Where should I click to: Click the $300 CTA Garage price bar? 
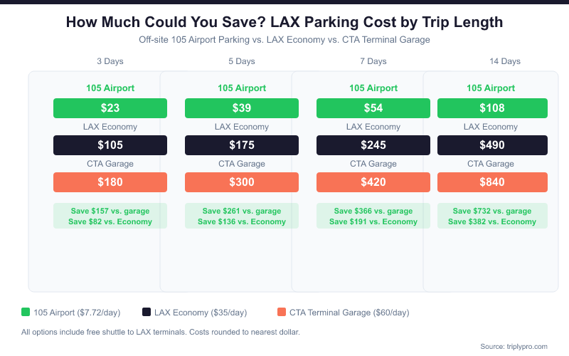242,182
